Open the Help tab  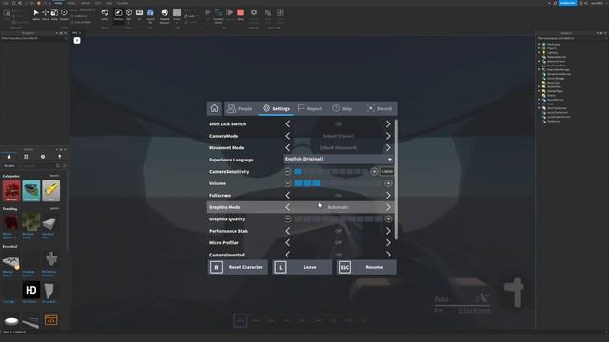pos(343,109)
